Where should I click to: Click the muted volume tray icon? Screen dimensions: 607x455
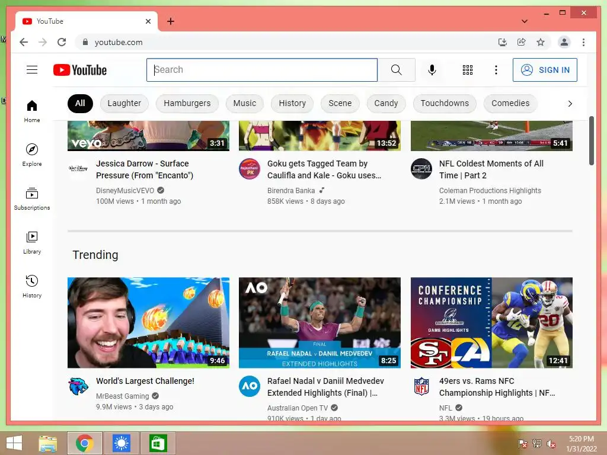pyautogui.click(x=551, y=443)
